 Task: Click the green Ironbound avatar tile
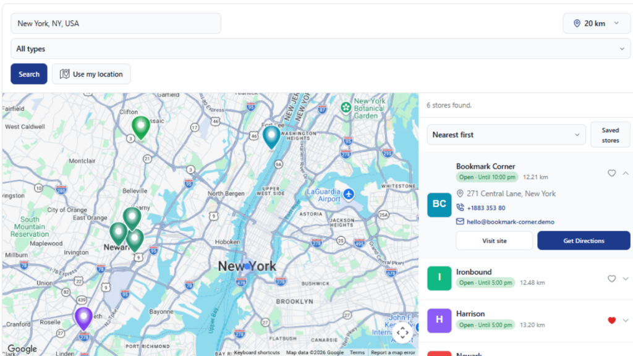coord(440,278)
